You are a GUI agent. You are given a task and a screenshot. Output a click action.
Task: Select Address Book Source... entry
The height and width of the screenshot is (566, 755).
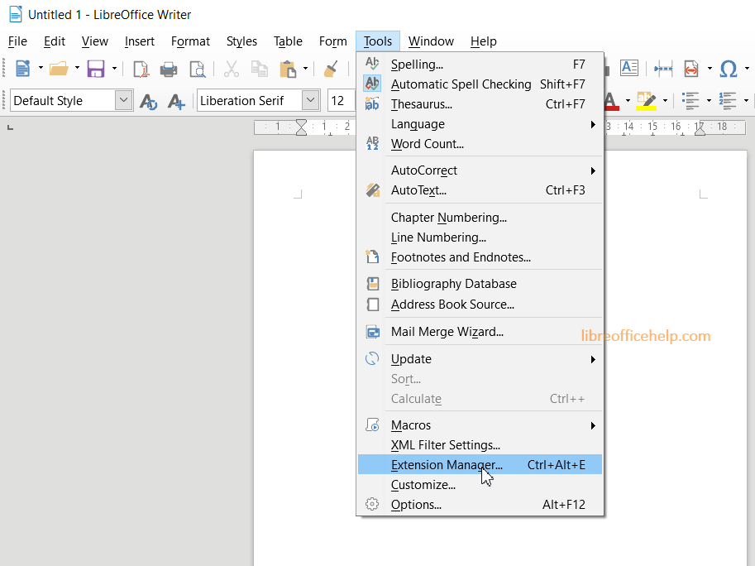click(x=480, y=305)
